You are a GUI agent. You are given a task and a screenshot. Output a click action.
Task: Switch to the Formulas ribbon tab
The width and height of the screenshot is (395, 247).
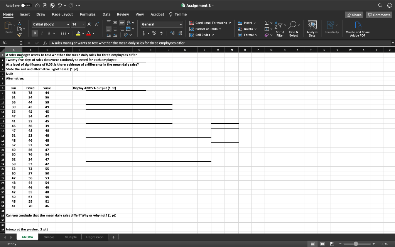click(88, 14)
